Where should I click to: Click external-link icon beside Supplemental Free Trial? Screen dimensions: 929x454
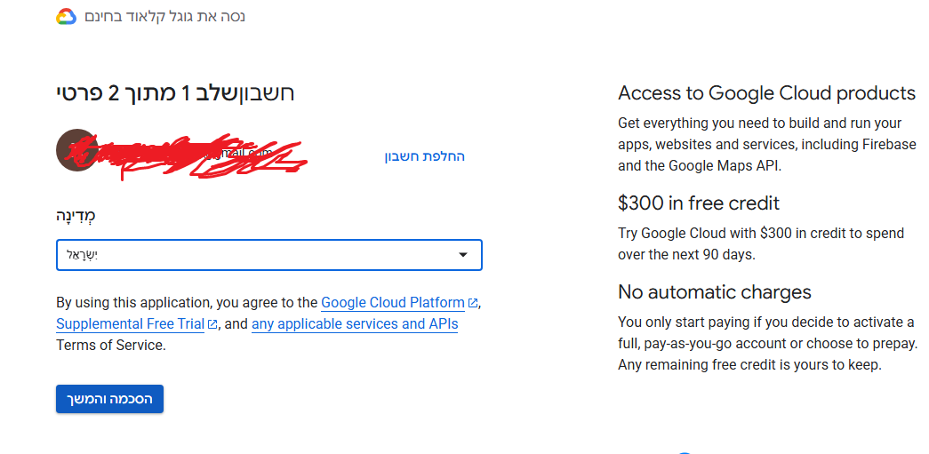pyautogui.click(x=212, y=324)
